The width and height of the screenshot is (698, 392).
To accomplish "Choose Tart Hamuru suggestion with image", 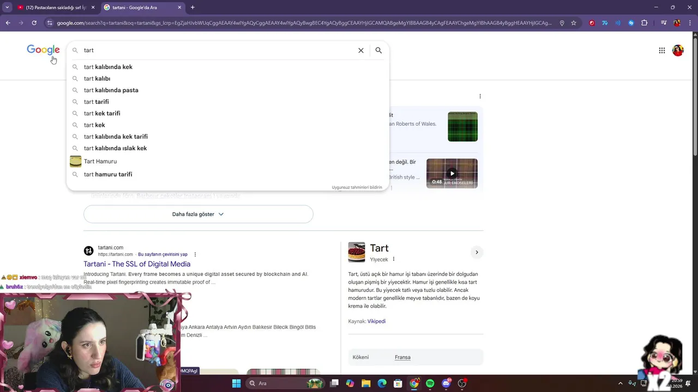I will coord(227,161).
